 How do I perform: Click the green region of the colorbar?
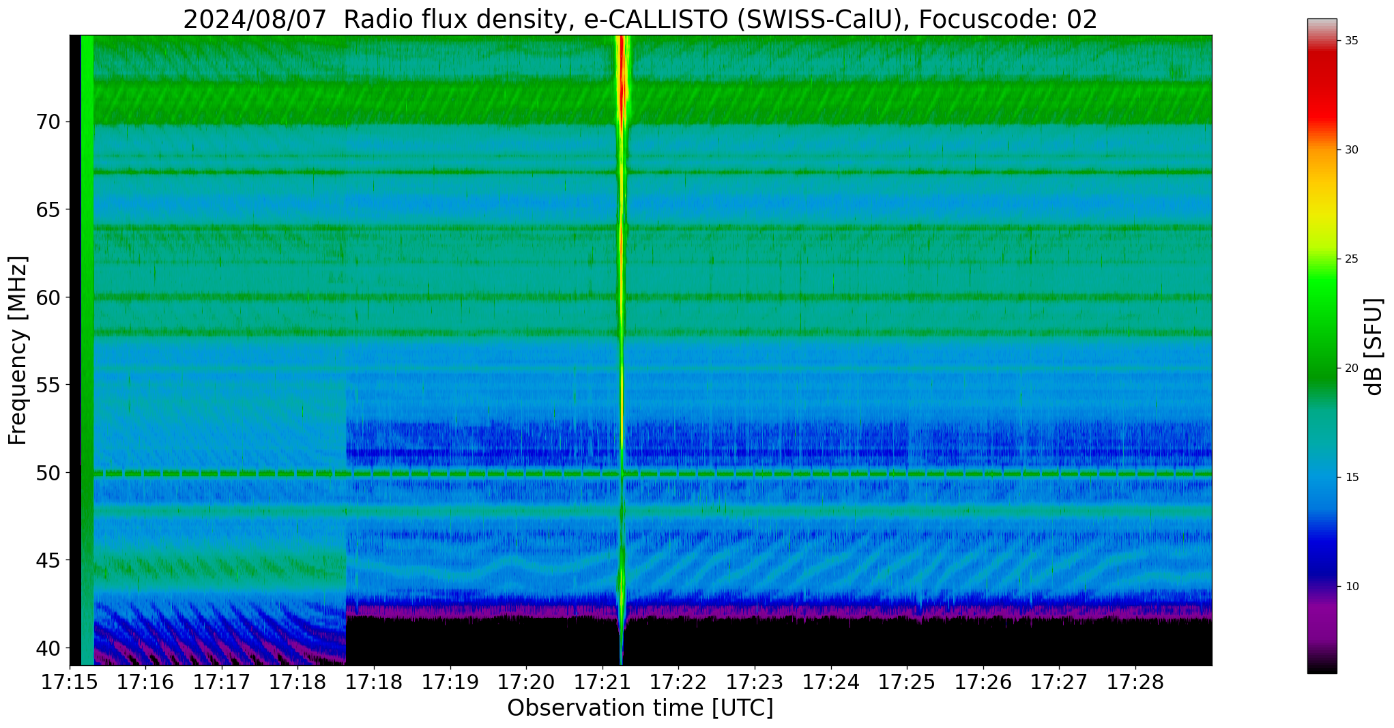tap(1322, 327)
